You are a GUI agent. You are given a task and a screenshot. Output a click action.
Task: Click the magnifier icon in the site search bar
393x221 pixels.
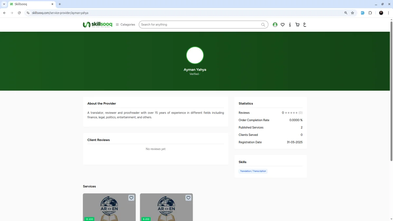[x=263, y=25]
